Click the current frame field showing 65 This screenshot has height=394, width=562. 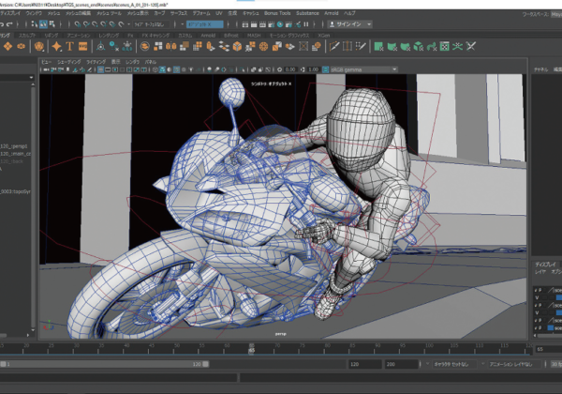tap(545, 348)
